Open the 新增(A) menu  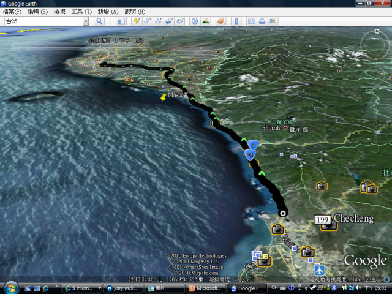point(108,12)
